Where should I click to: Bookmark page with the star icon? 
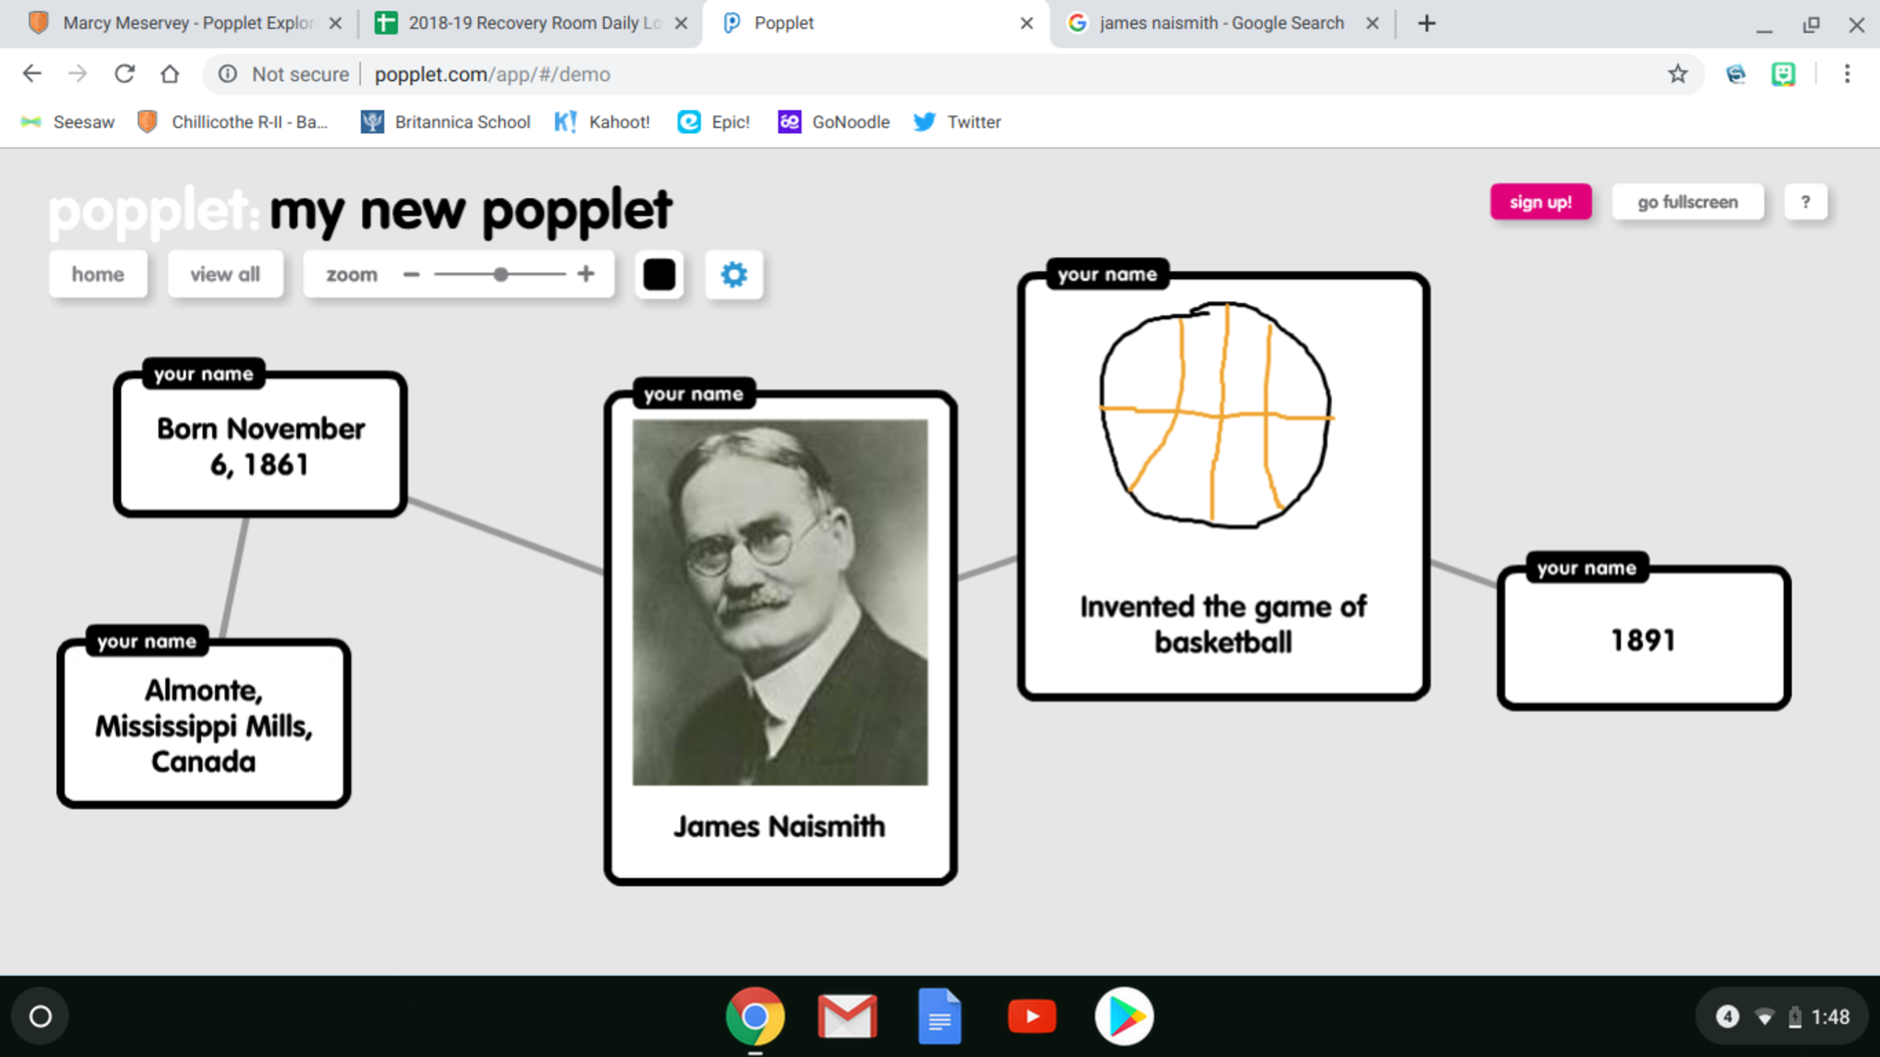(x=1677, y=74)
